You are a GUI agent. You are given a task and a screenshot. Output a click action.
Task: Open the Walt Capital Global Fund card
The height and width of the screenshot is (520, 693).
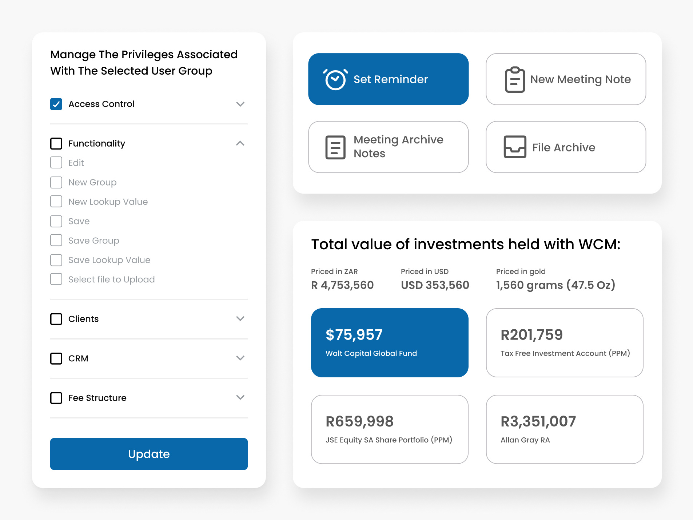click(x=390, y=343)
